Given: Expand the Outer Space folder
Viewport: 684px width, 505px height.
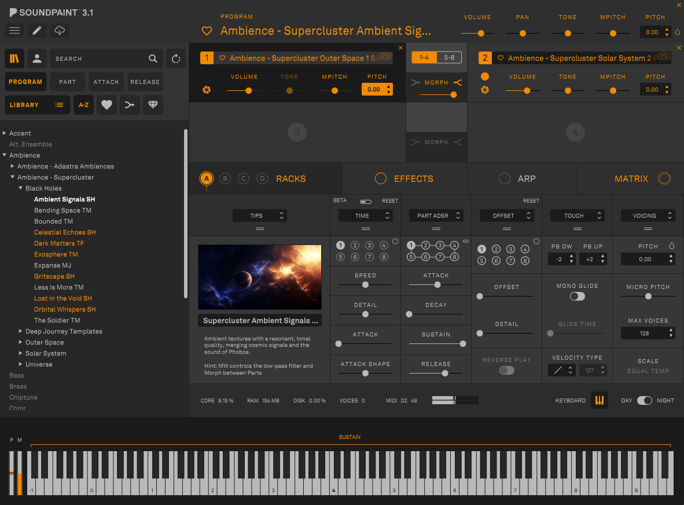Looking at the screenshot, I should coord(21,342).
